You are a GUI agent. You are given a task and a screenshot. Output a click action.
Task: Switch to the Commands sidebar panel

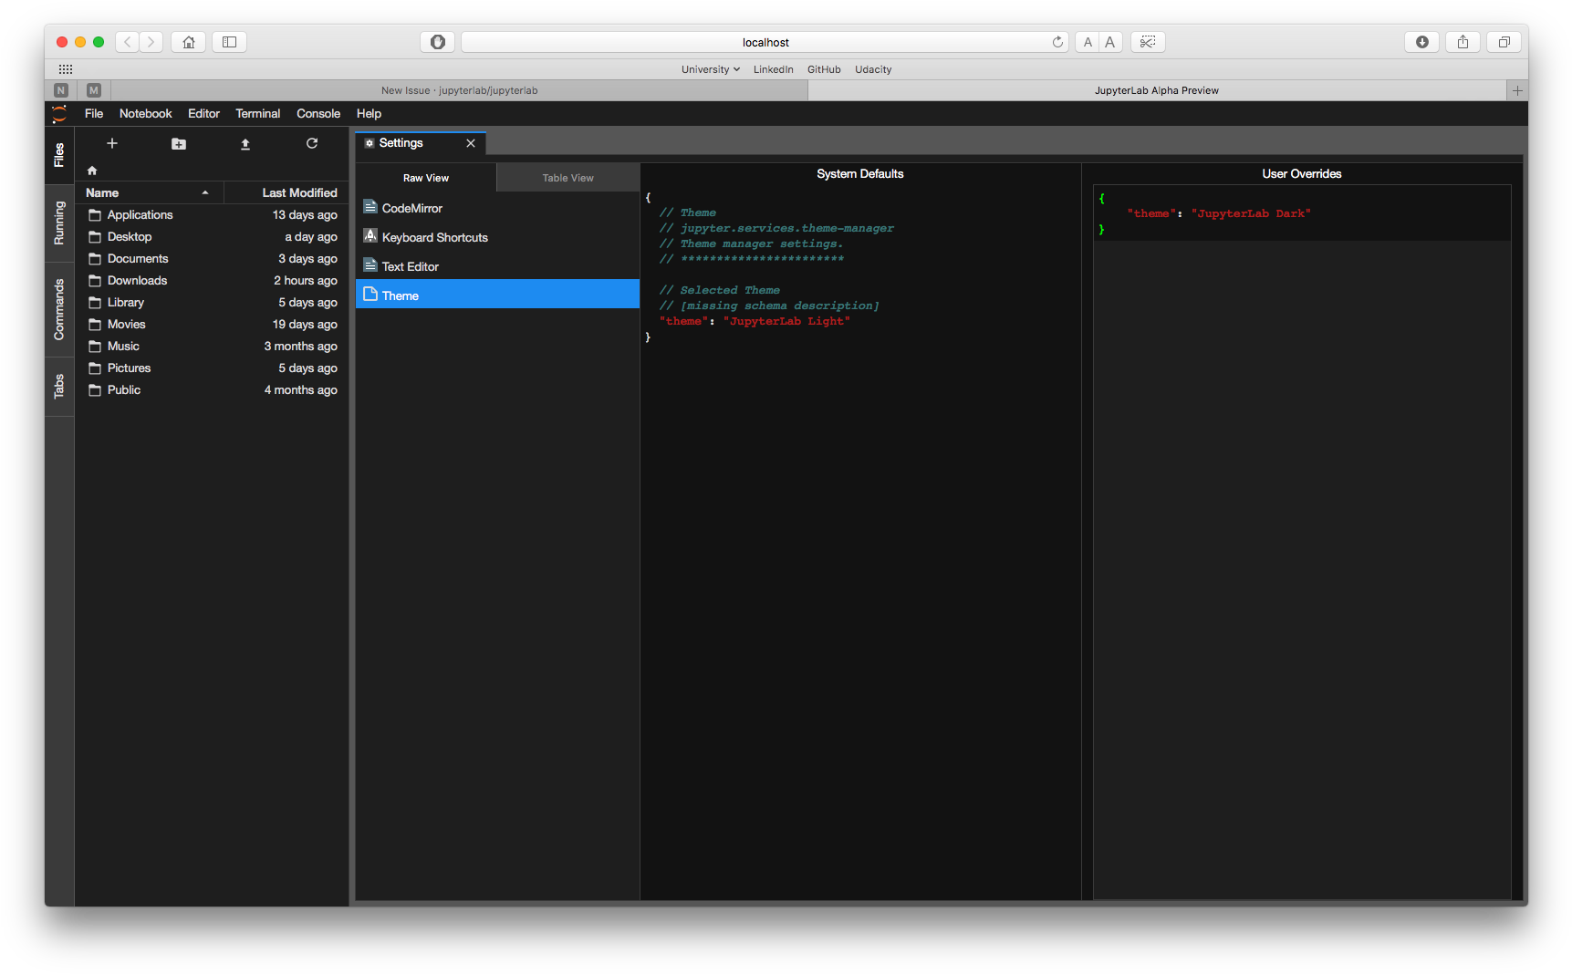pyautogui.click(x=58, y=310)
